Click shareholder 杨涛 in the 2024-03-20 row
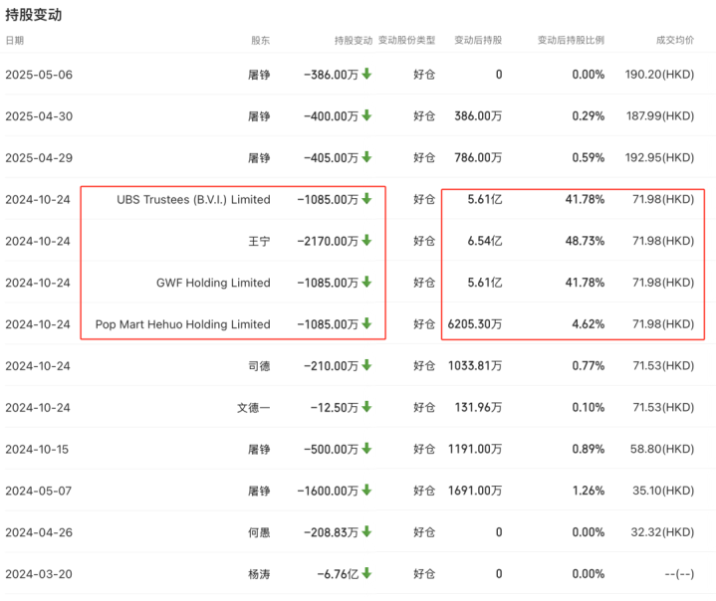The height and width of the screenshot is (601, 716). [259, 574]
